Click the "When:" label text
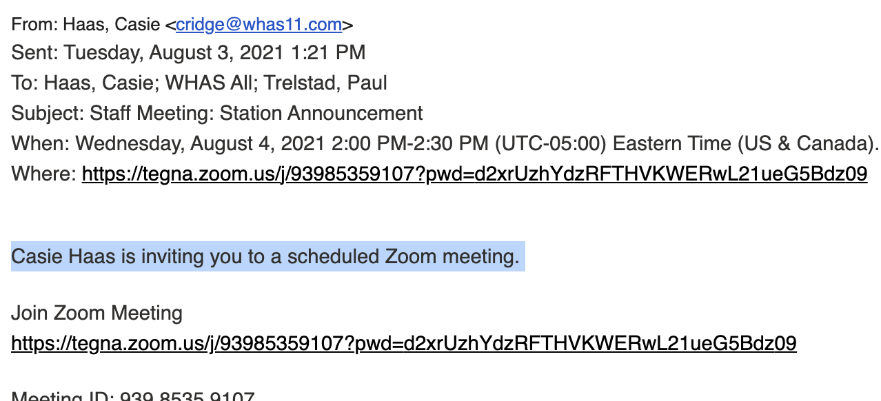The image size is (881, 401). pos(41,143)
